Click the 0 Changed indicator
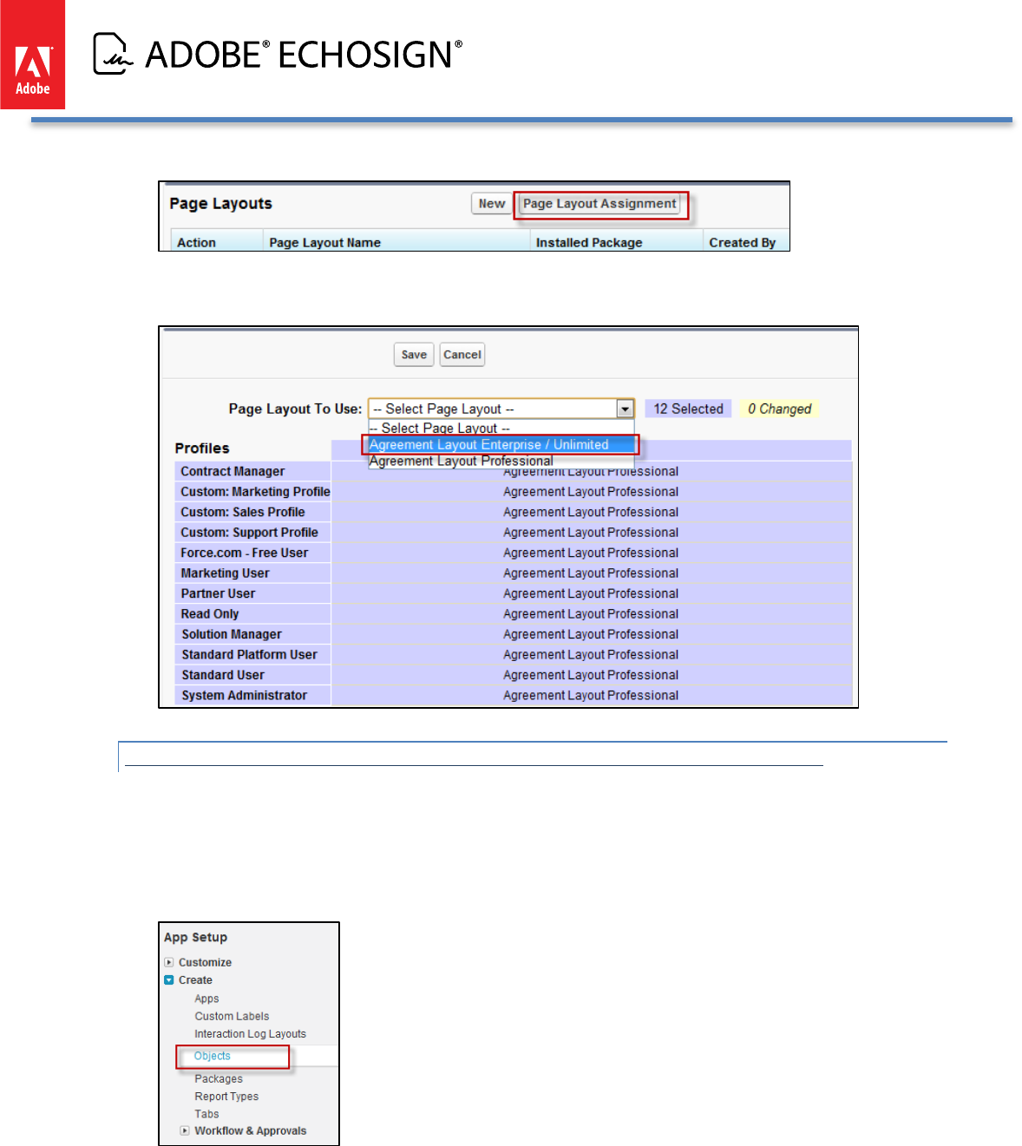This screenshot has height=1146, width=1022. pos(779,409)
